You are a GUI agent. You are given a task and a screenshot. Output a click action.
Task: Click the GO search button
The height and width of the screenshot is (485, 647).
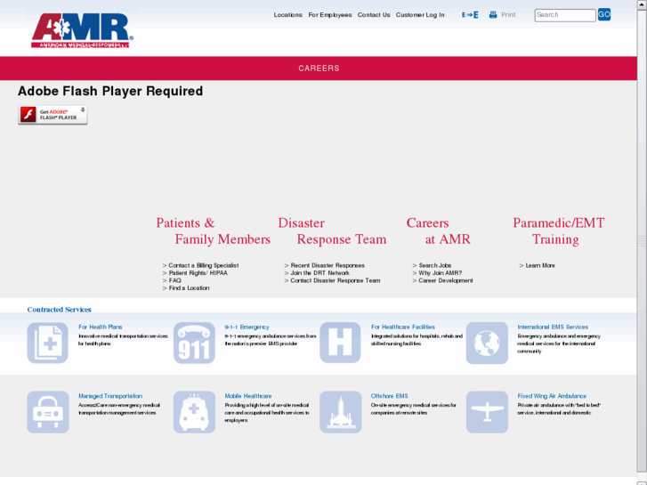tap(604, 15)
